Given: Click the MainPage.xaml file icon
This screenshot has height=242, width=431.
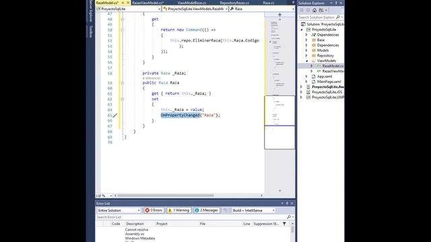Looking at the screenshot, I should 314,81.
